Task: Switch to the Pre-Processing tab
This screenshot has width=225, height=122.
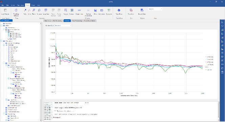Action: click(58, 21)
